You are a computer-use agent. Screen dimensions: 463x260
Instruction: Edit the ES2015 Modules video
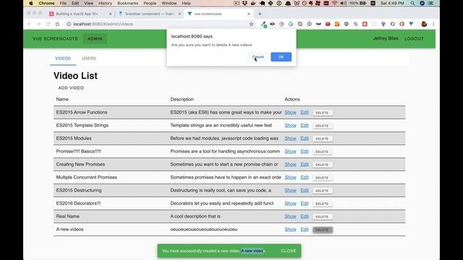(x=305, y=138)
